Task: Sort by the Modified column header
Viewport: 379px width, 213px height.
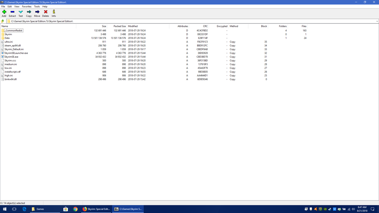Action: (148, 26)
